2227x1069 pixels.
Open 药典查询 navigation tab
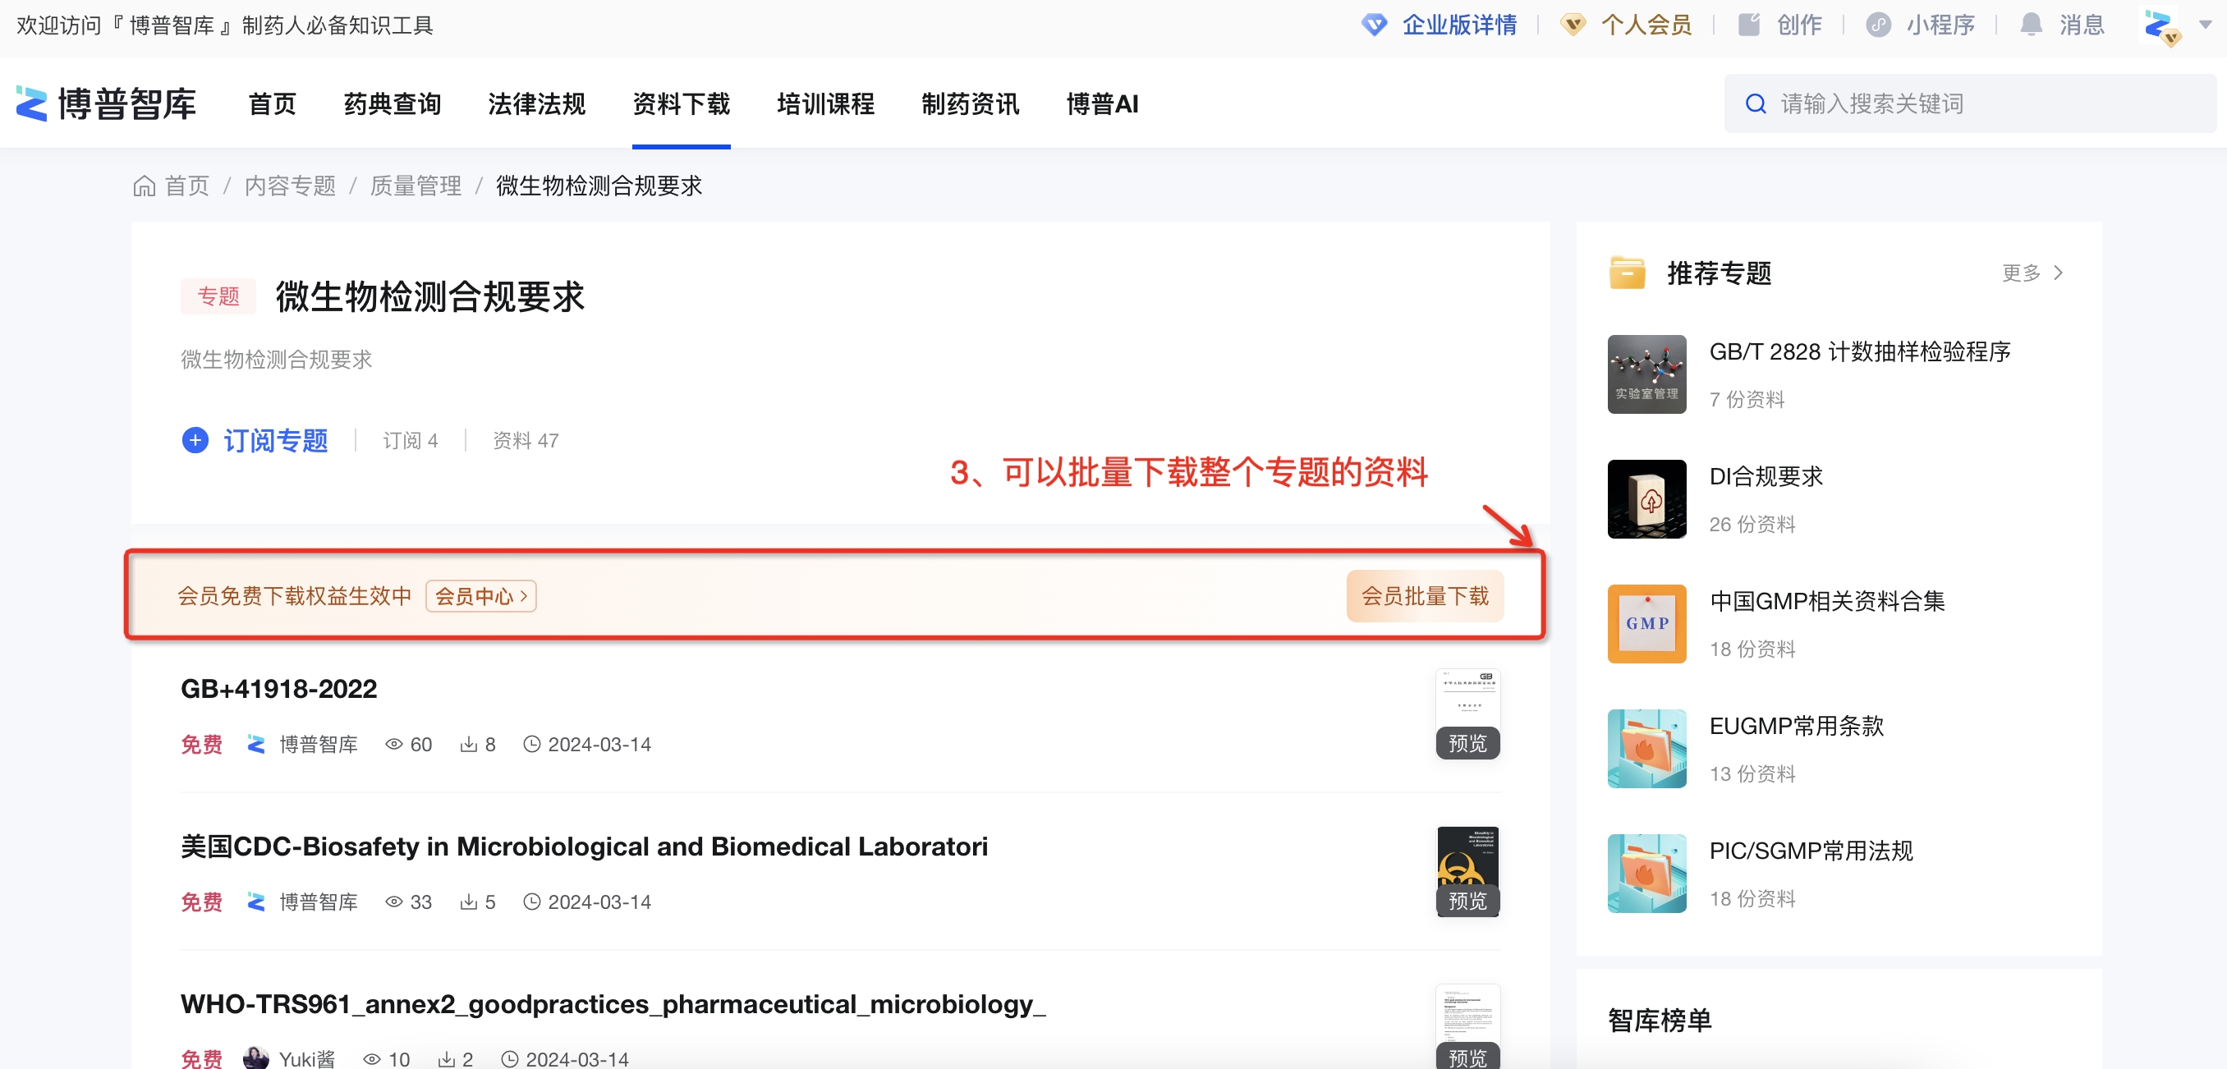tap(393, 103)
